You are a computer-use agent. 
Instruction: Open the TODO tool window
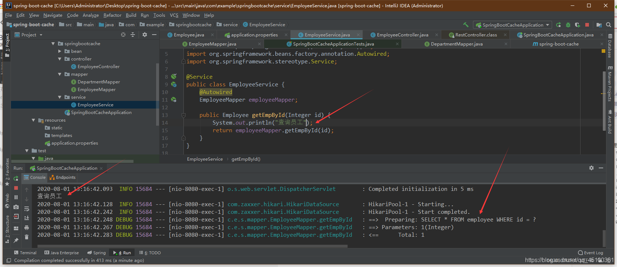tap(150, 253)
